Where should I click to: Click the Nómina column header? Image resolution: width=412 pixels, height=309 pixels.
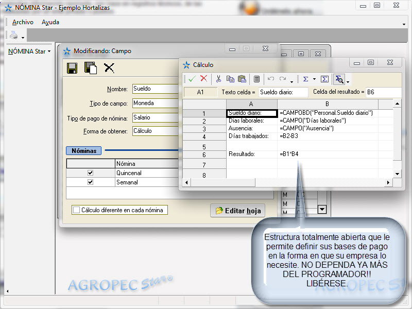tap(147, 163)
